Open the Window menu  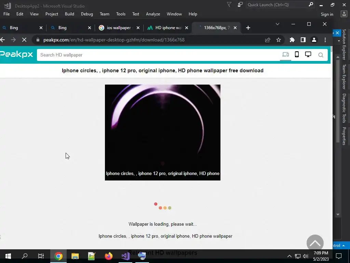pos(174,14)
